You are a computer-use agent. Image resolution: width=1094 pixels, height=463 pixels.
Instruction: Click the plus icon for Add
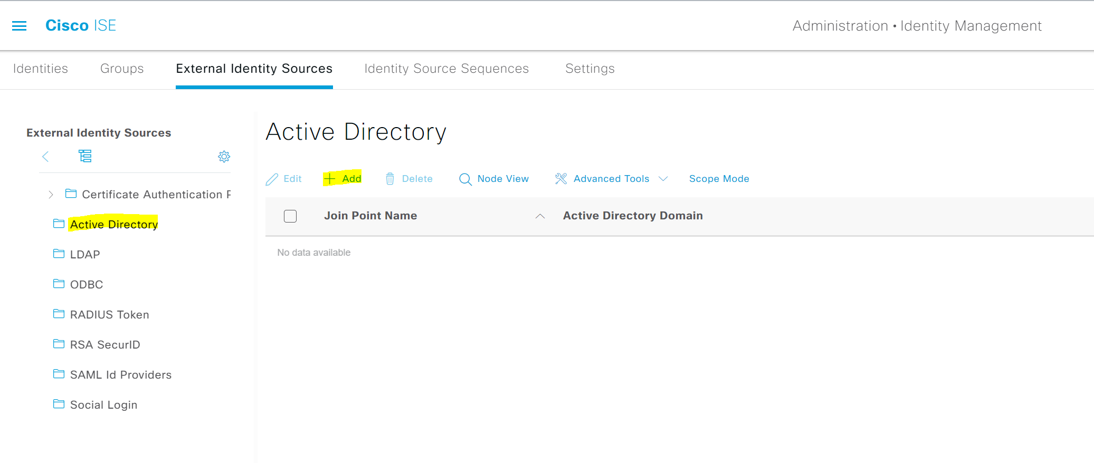coord(329,179)
